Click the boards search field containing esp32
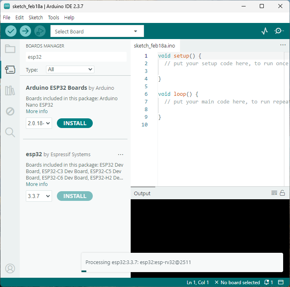290x287 pixels. (x=76, y=57)
